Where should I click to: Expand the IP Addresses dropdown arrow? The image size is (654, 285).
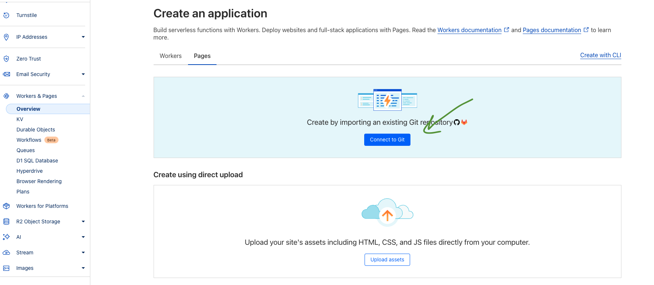click(x=83, y=37)
